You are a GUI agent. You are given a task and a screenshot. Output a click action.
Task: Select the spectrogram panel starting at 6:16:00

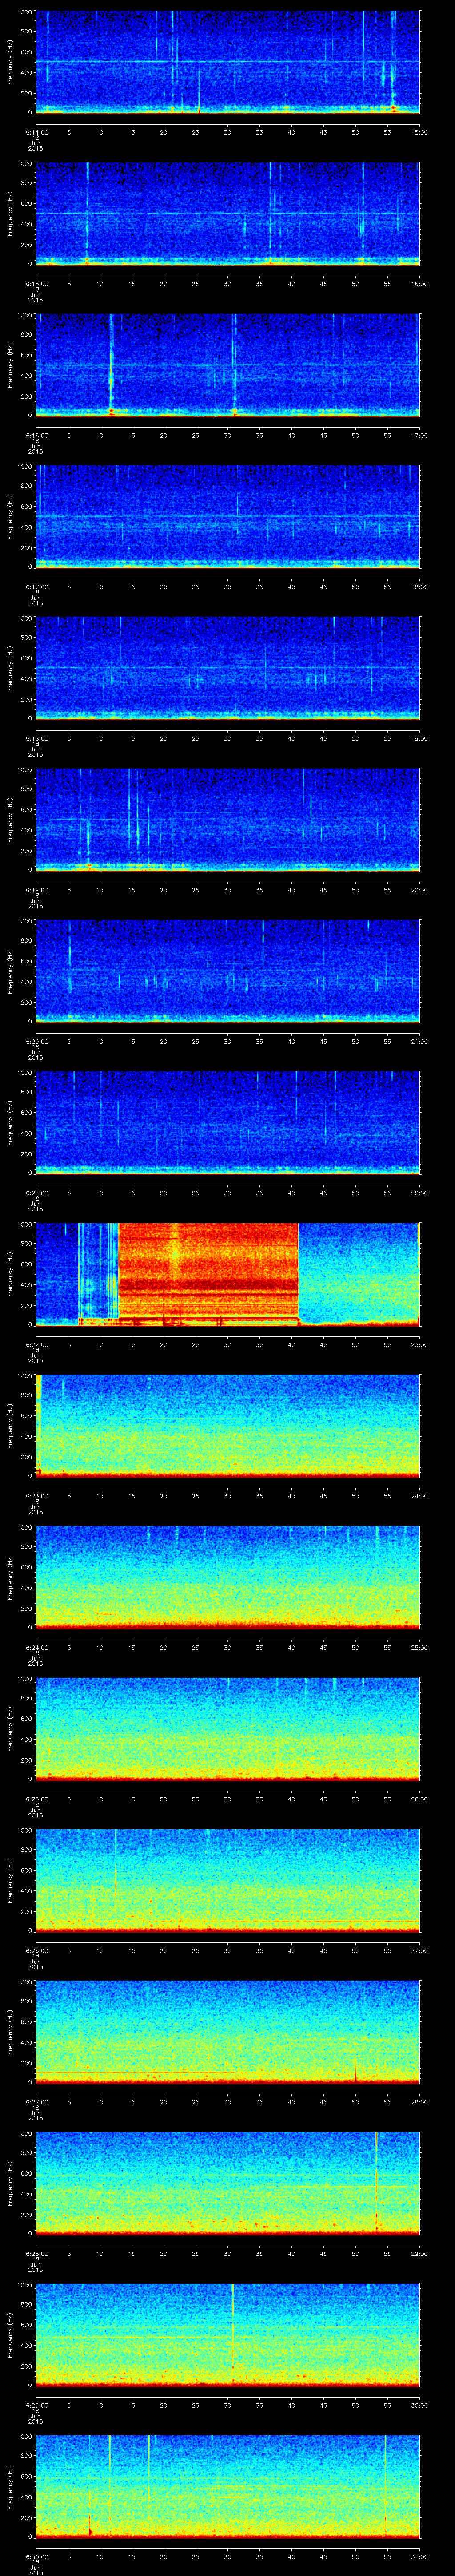point(227,365)
